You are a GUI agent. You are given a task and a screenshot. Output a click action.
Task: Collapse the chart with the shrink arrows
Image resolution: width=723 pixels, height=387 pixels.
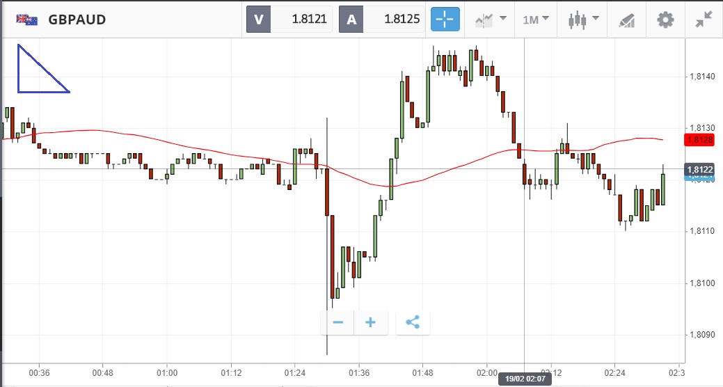704,19
